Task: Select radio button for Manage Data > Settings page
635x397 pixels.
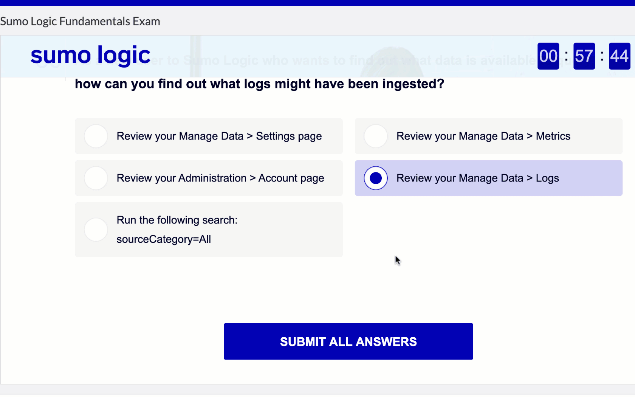Action: point(96,136)
